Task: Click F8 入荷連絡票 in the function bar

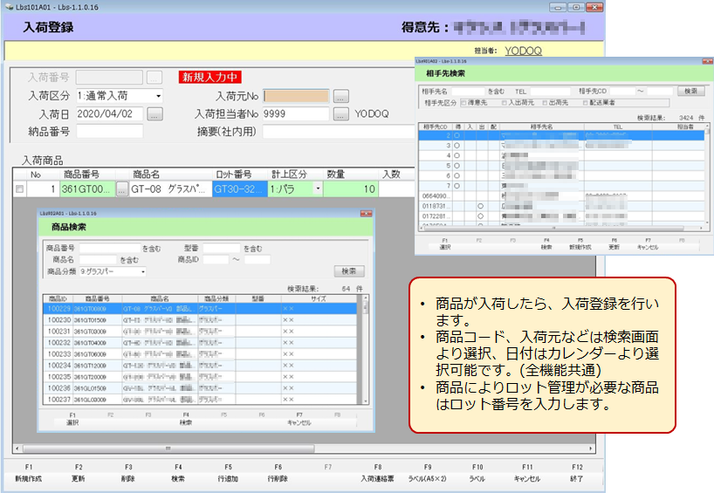Action: tap(378, 474)
